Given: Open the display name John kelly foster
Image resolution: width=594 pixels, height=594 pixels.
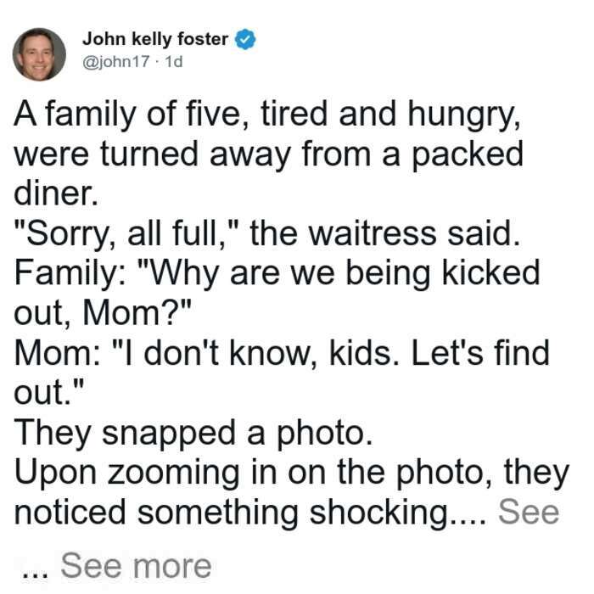Looking at the screenshot, I should (155, 39).
